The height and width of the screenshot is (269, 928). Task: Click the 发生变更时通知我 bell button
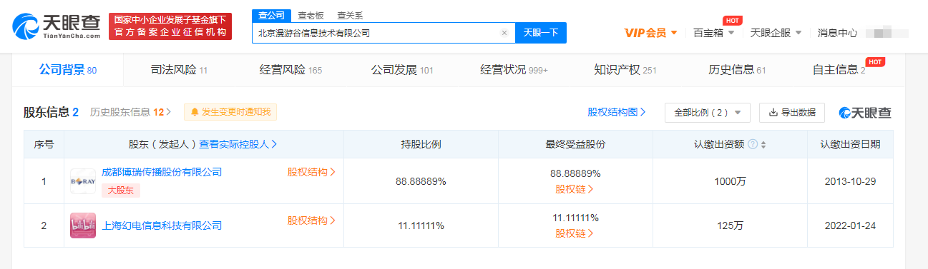click(x=230, y=112)
